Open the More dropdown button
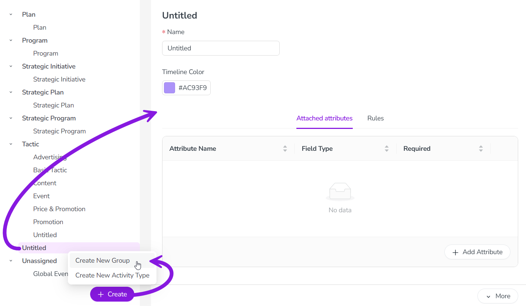 coord(497,296)
